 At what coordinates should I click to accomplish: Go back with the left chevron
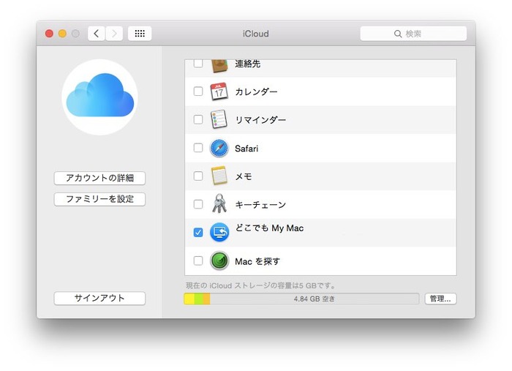coord(97,34)
